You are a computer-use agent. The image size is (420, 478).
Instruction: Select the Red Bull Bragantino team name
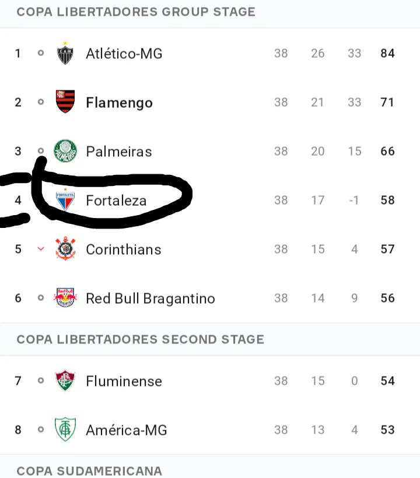click(150, 298)
